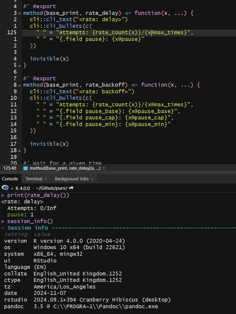Collapse the rate_backoff method code fold
Viewport: 236px width, 314px height.
tap(20, 85)
